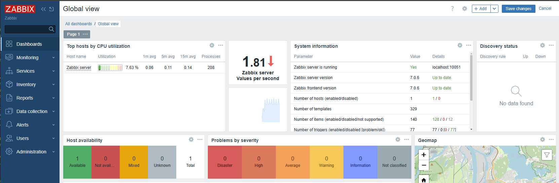
Task: Click the Dashboards grid icon
Action: tap(9, 44)
